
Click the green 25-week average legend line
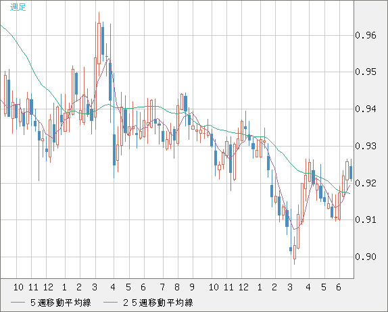(110, 303)
